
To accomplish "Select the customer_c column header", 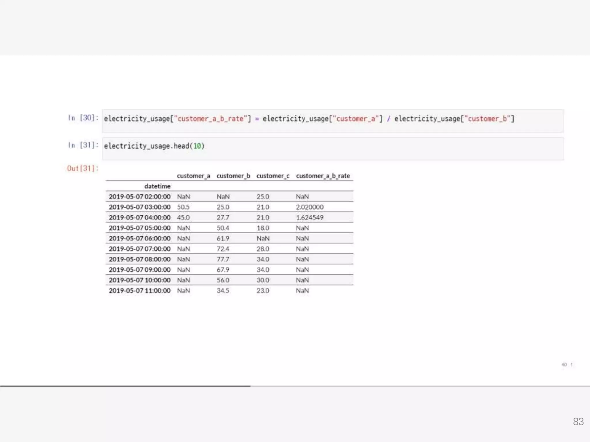I will tap(273, 176).
